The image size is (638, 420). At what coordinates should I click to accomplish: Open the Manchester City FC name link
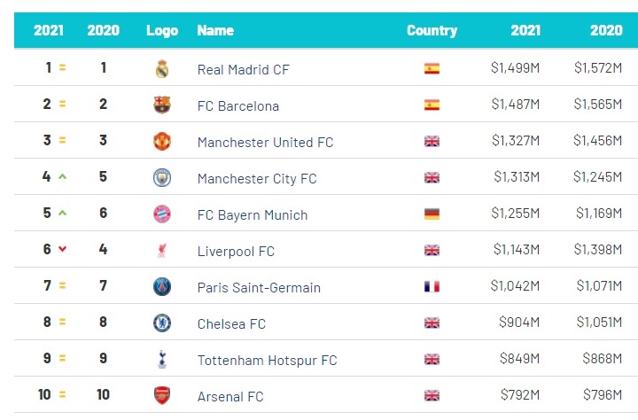pos(257,179)
